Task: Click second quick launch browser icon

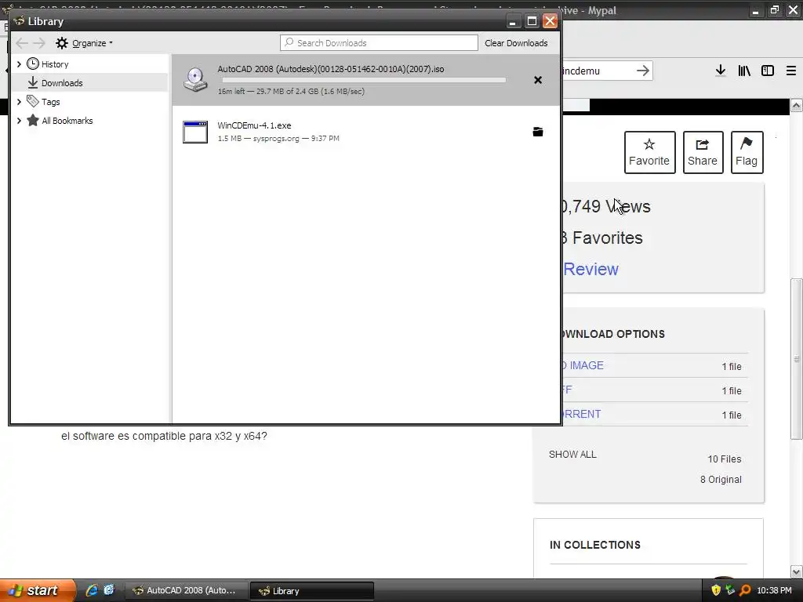Action: point(109,590)
